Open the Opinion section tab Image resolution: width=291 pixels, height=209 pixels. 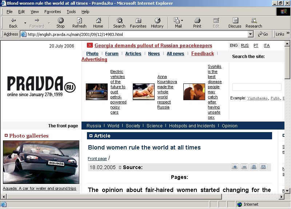(230, 126)
